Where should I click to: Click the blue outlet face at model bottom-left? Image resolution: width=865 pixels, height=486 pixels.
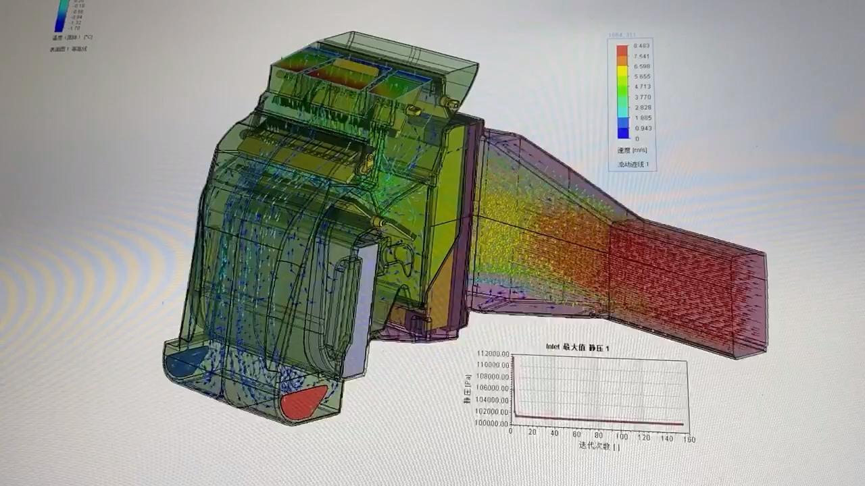tap(187, 362)
